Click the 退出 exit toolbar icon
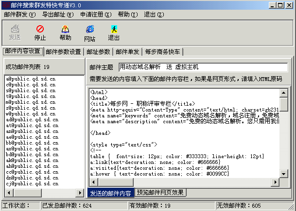Screen dimensions: 296x211 click(x=114, y=33)
